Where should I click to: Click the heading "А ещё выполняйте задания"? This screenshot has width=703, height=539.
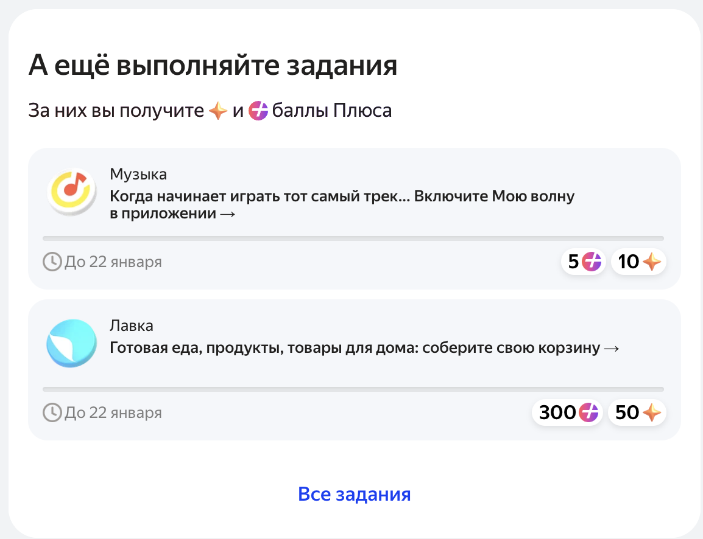pos(213,65)
